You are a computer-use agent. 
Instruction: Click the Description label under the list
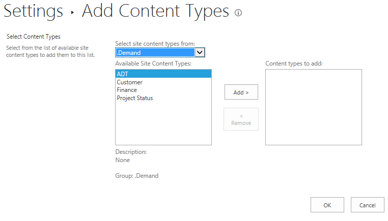point(131,152)
